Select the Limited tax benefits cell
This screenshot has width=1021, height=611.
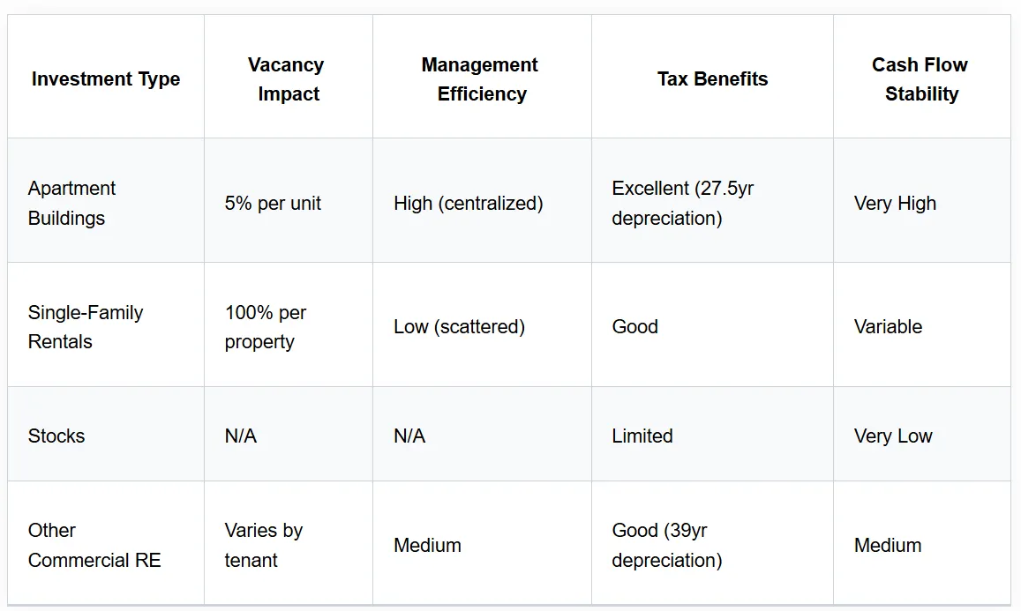tap(642, 436)
